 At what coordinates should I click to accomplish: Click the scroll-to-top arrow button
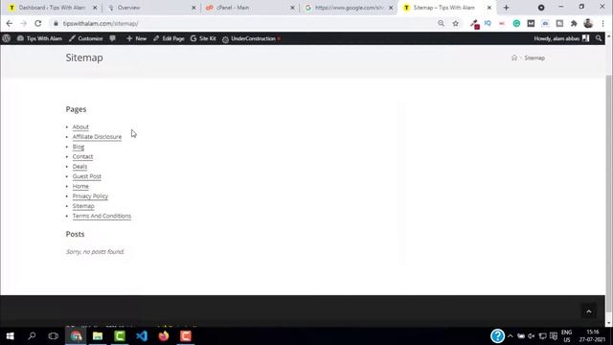pos(589,311)
